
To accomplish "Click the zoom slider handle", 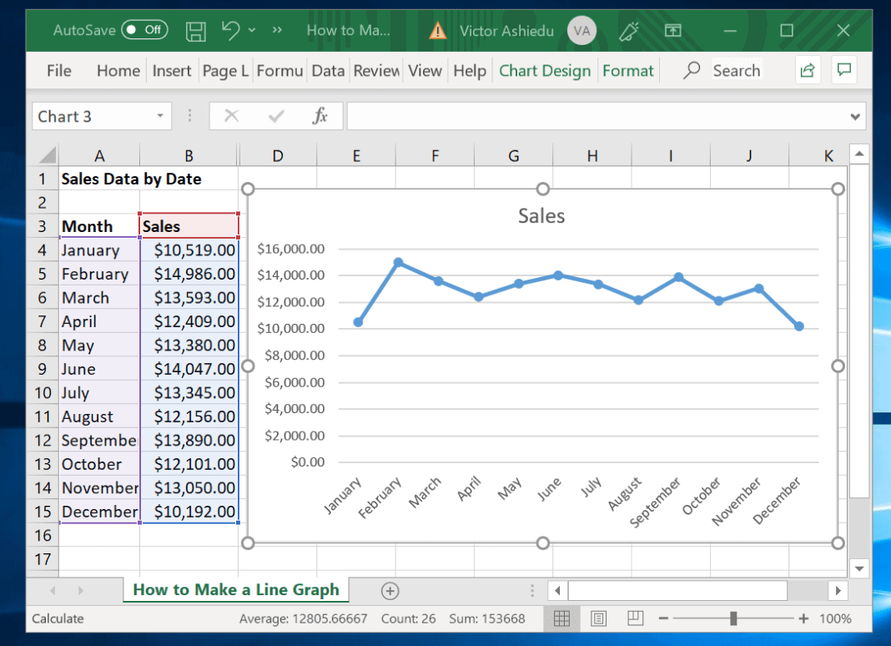I will 733,618.
